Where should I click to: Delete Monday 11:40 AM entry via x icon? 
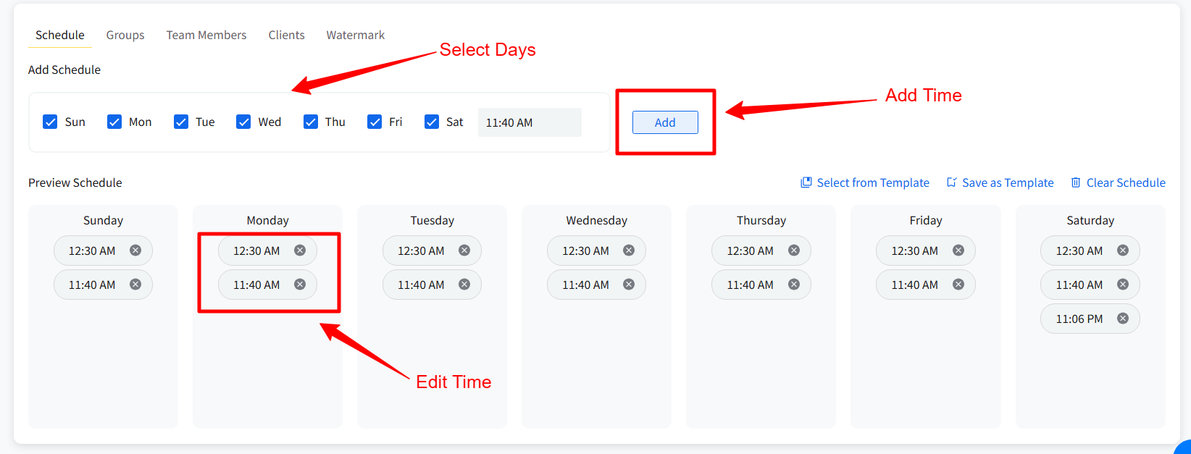click(300, 285)
